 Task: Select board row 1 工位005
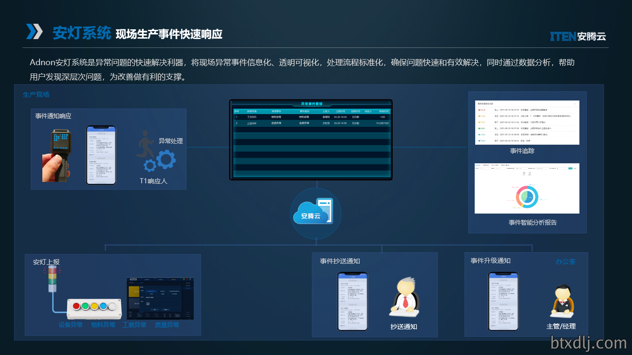point(311,117)
